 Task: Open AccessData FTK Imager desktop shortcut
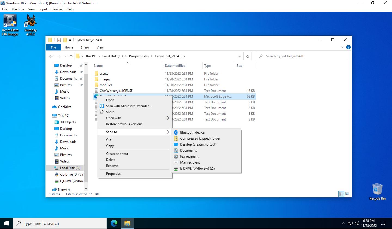coord(10,25)
